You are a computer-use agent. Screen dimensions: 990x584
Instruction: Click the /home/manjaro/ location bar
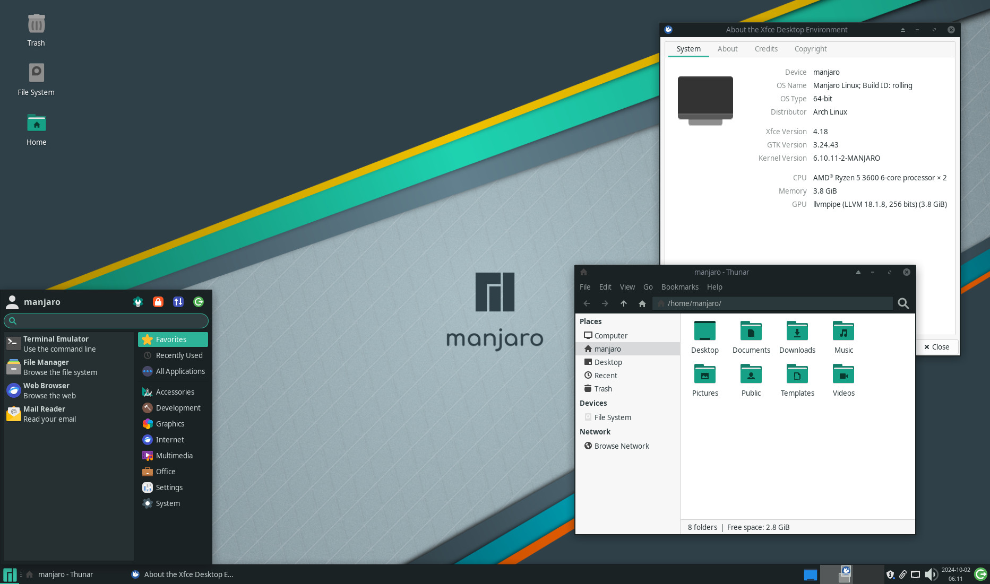[x=772, y=303]
